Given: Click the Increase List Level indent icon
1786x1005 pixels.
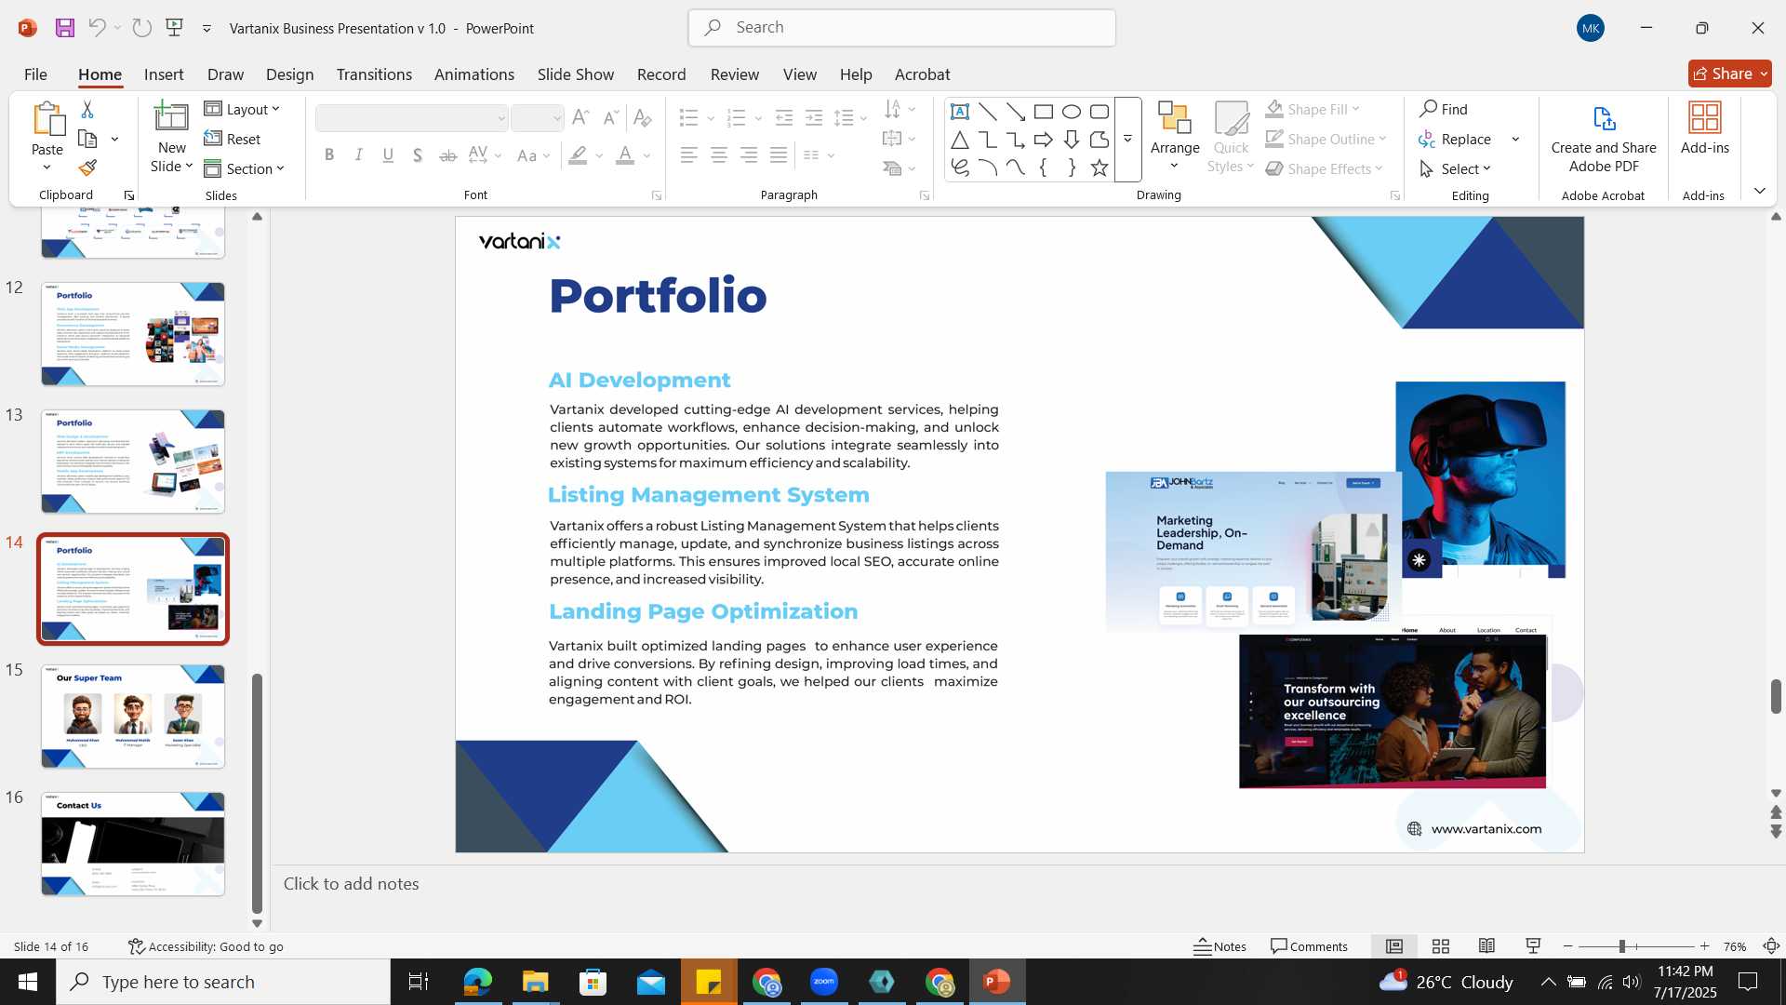Looking at the screenshot, I should [x=814, y=118].
